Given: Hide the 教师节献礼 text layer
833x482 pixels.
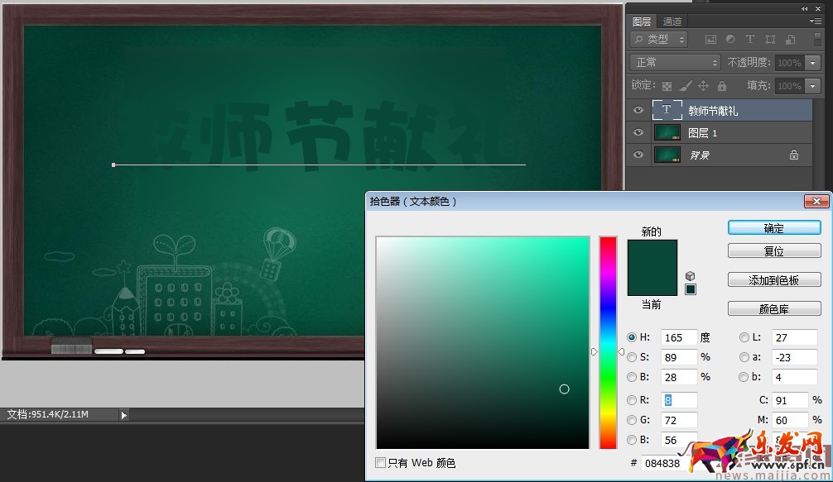Looking at the screenshot, I should click(638, 110).
